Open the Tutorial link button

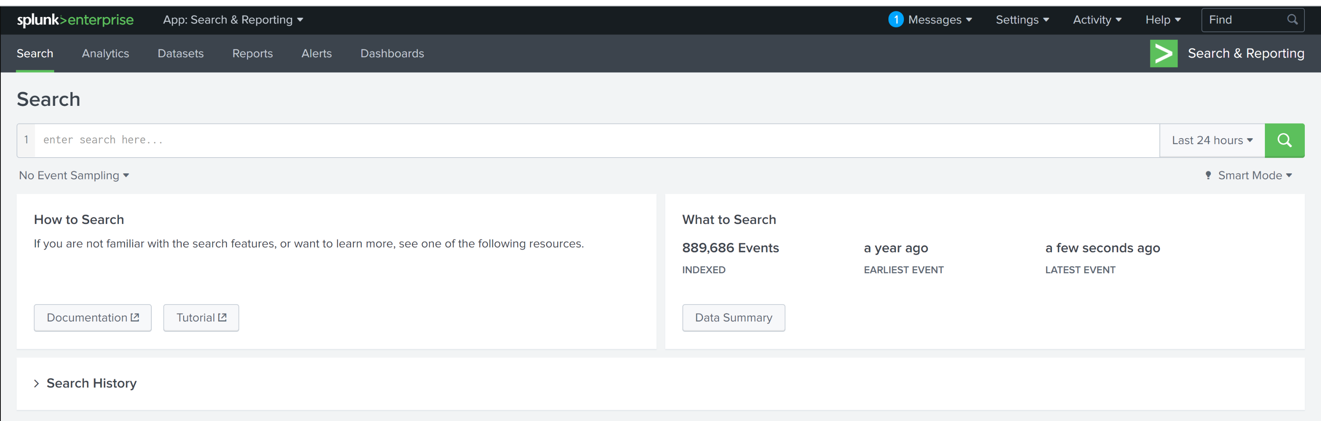[x=201, y=318]
